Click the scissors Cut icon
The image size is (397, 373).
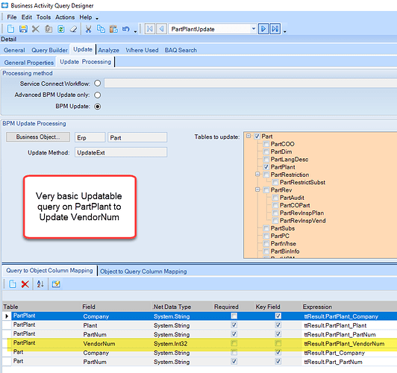click(x=88, y=29)
